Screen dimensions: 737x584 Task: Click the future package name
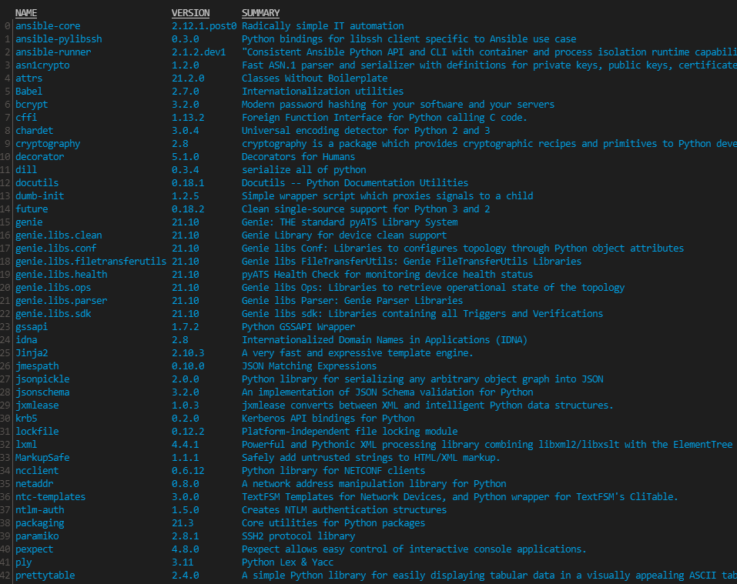tap(32, 209)
